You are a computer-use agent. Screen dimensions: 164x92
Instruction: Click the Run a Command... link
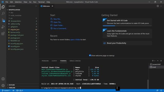coord(60,28)
